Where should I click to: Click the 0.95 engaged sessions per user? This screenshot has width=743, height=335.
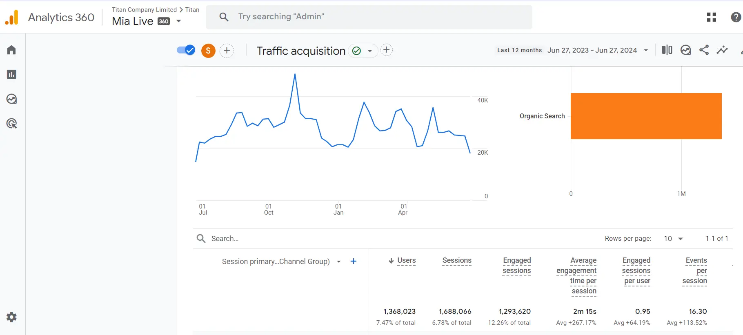pyautogui.click(x=643, y=311)
